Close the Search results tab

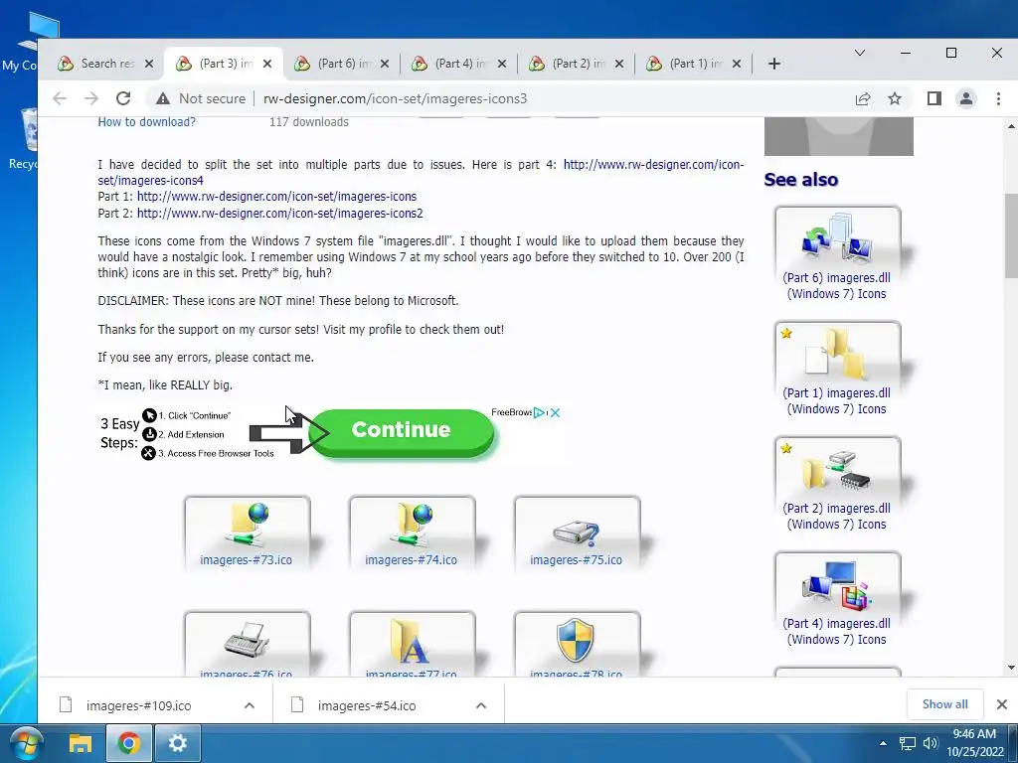pyautogui.click(x=149, y=64)
